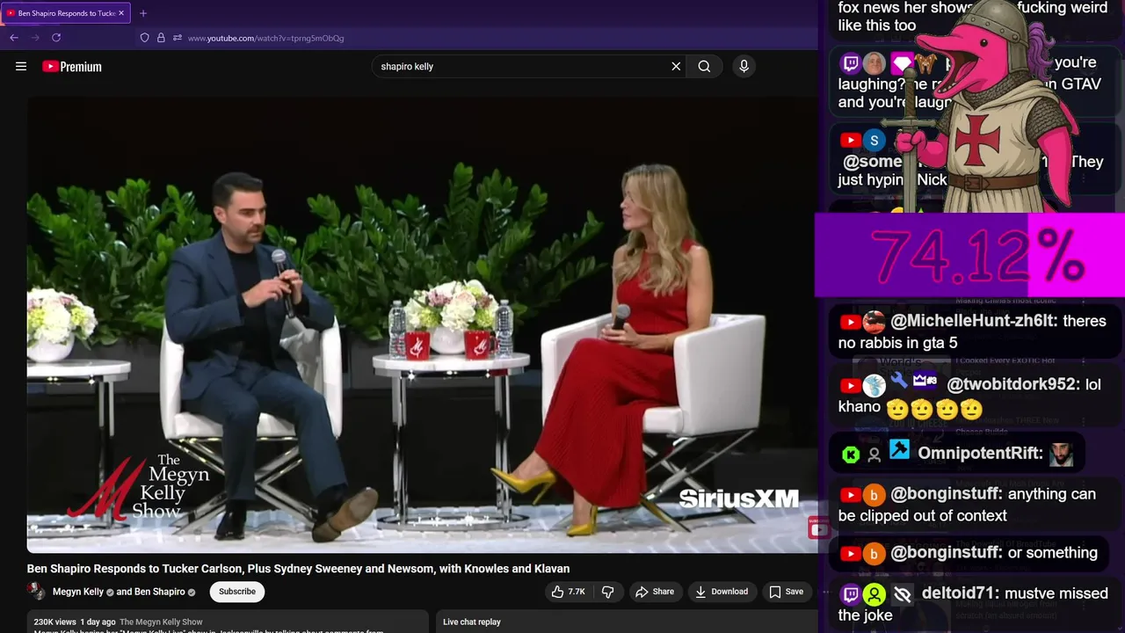Image resolution: width=1125 pixels, height=633 pixels.
Task: Select the Ben Shapiro Responds browser tab
Action: 66,13
